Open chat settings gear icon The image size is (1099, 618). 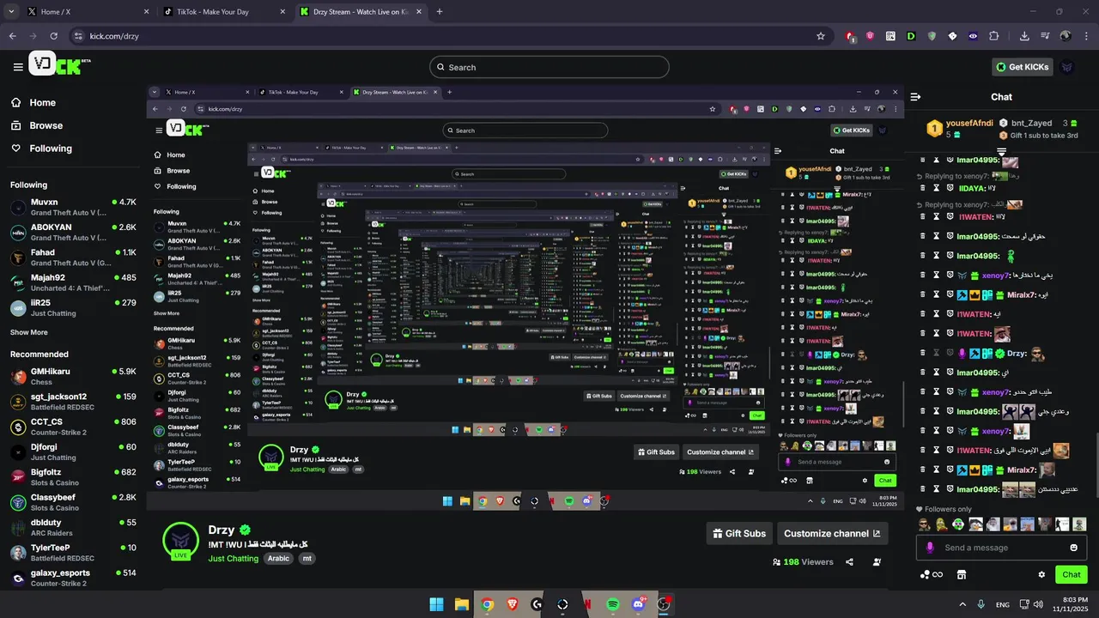(1041, 575)
